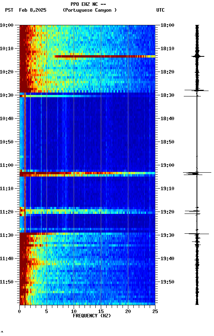Click the seismogram spike near 19:03 UTC
214x336 pixels.
pos(197,173)
